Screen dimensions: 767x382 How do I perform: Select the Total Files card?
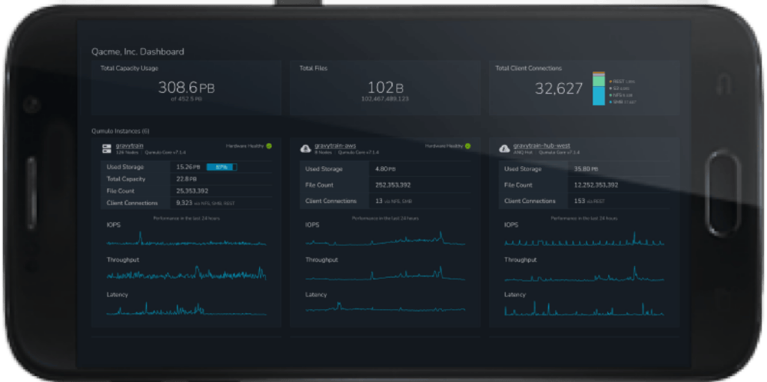pos(385,88)
